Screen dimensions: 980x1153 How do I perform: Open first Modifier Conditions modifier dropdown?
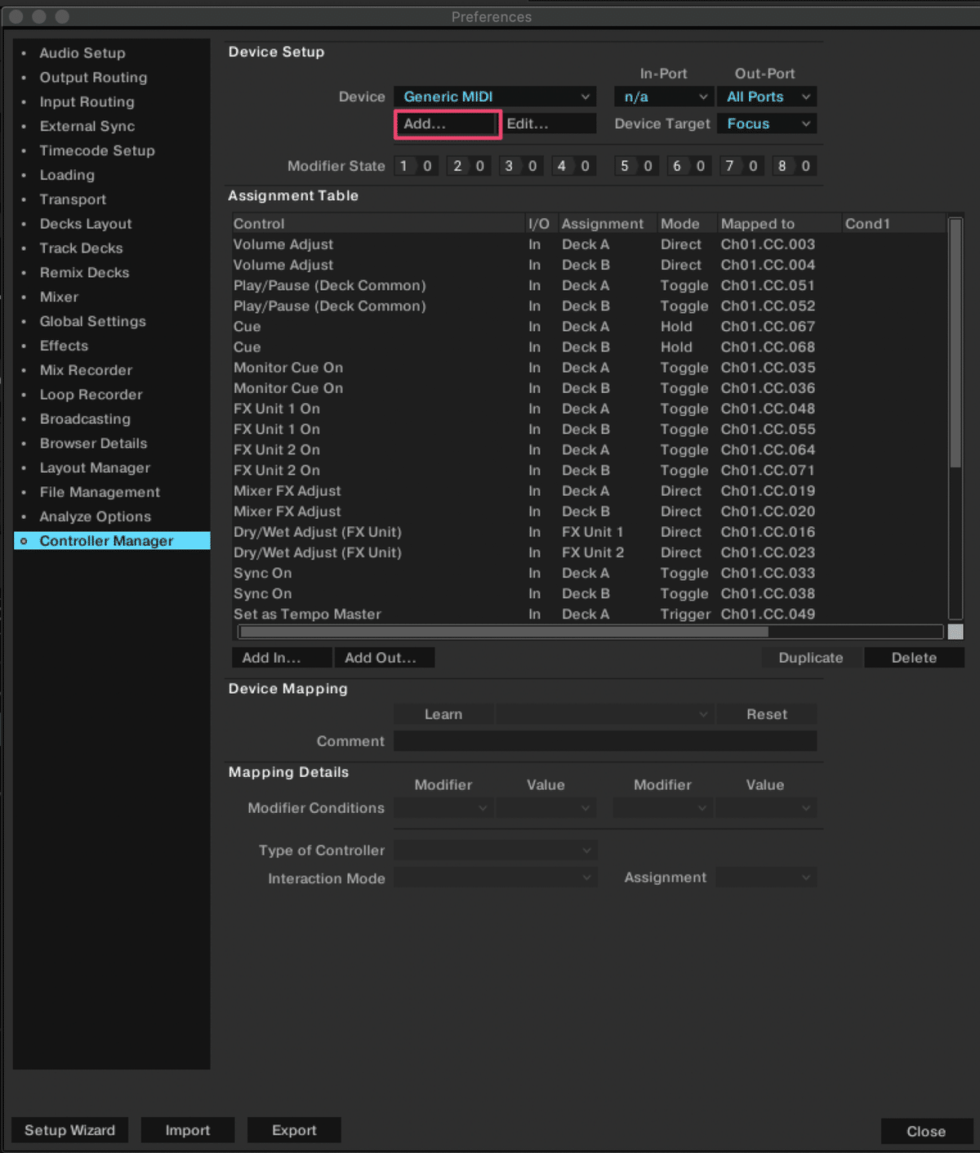point(443,808)
